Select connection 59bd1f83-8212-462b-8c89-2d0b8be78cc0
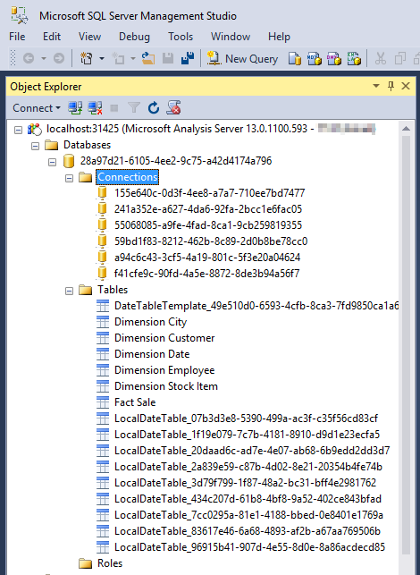This screenshot has width=420, height=575. point(211,241)
